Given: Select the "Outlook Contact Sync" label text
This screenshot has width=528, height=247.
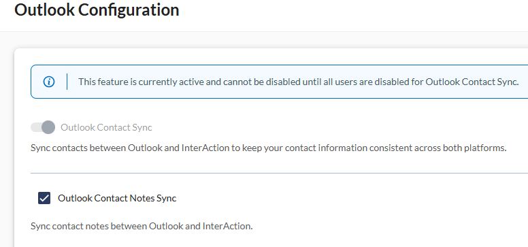Looking at the screenshot, I should [106, 127].
